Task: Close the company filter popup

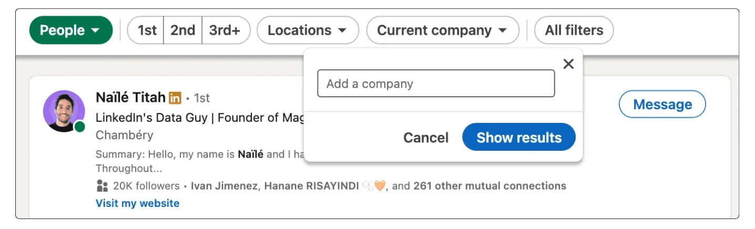Action: pos(568,64)
